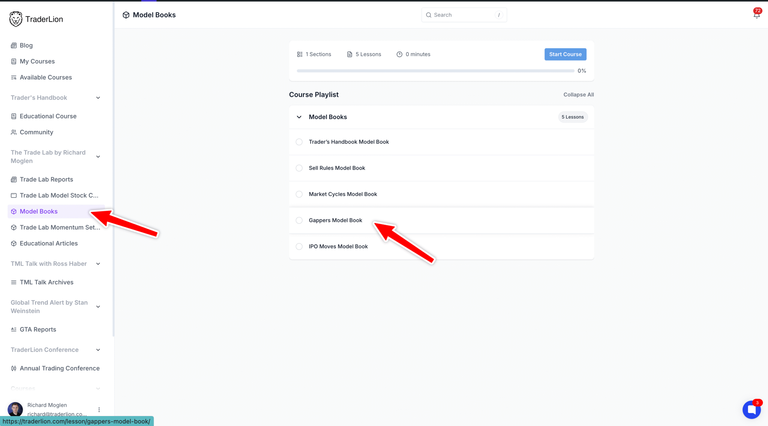Click the Community people icon

[13, 132]
